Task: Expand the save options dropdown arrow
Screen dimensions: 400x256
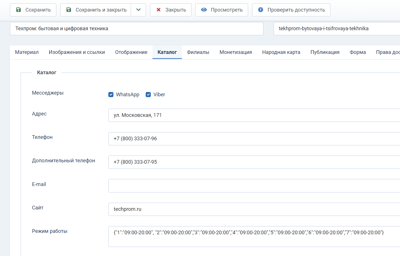Action: pos(138,10)
